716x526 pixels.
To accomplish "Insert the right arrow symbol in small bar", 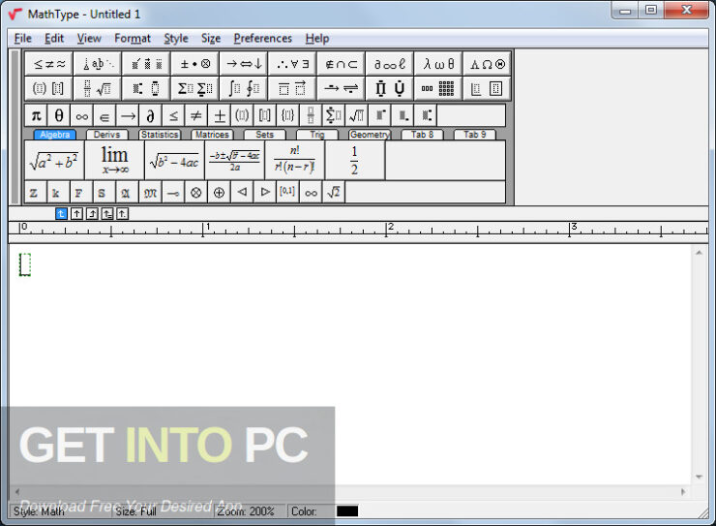I will tap(128, 115).
